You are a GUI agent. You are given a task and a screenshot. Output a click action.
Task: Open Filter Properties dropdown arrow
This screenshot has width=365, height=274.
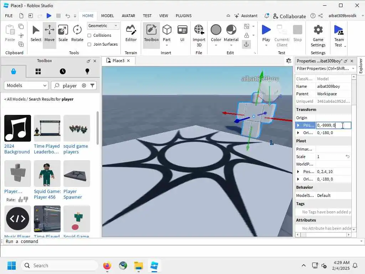click(353, 68)
